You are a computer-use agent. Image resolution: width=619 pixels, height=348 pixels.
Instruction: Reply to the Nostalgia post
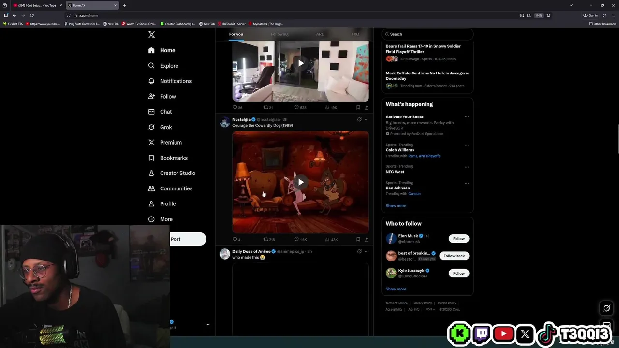click(x=236, y=239)
